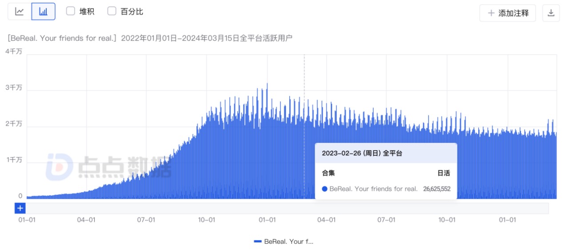The image size is (569, 250).
Task: Click the gray range slider track below the chart
Action: pyautogui.click(x=284, y=208)
